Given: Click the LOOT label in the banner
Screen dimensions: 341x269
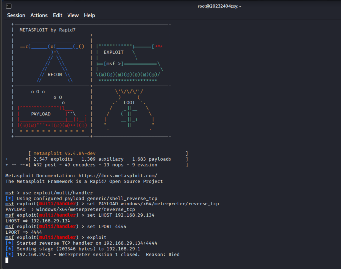Looking at the screenshot, I should tap(129, 103).
